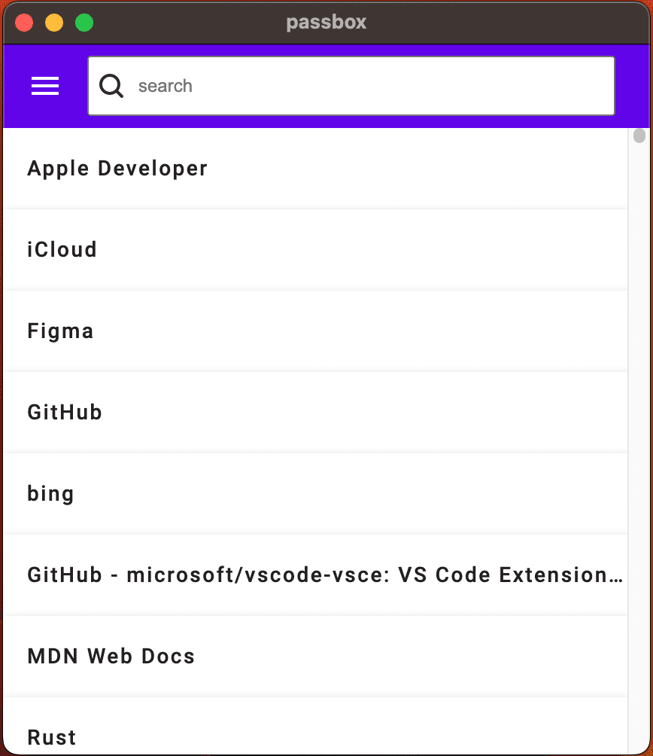Select the GitHub microsoft/vscode-vsce entry

click(315, 575)
